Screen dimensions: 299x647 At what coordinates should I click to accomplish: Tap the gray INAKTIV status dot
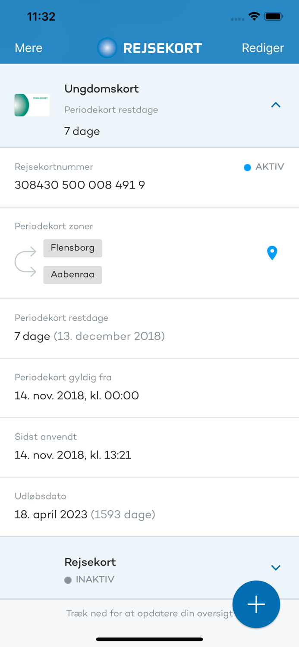pos(67,580)
